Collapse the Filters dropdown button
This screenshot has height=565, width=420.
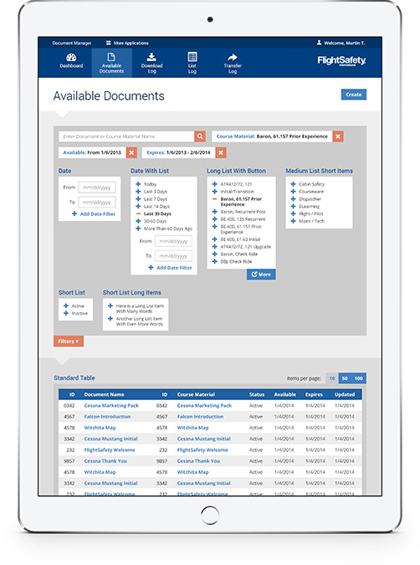69,341
